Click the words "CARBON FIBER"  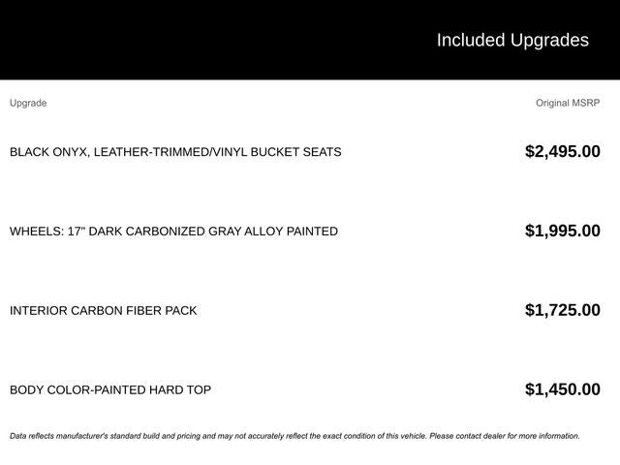click(116, 311)
